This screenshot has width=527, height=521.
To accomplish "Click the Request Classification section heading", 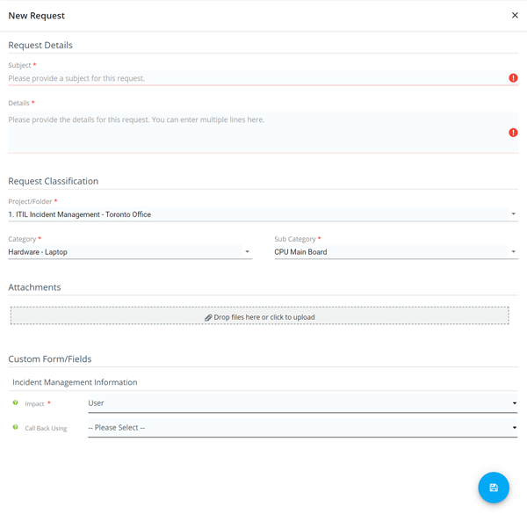I will click(x=53, y=181).
